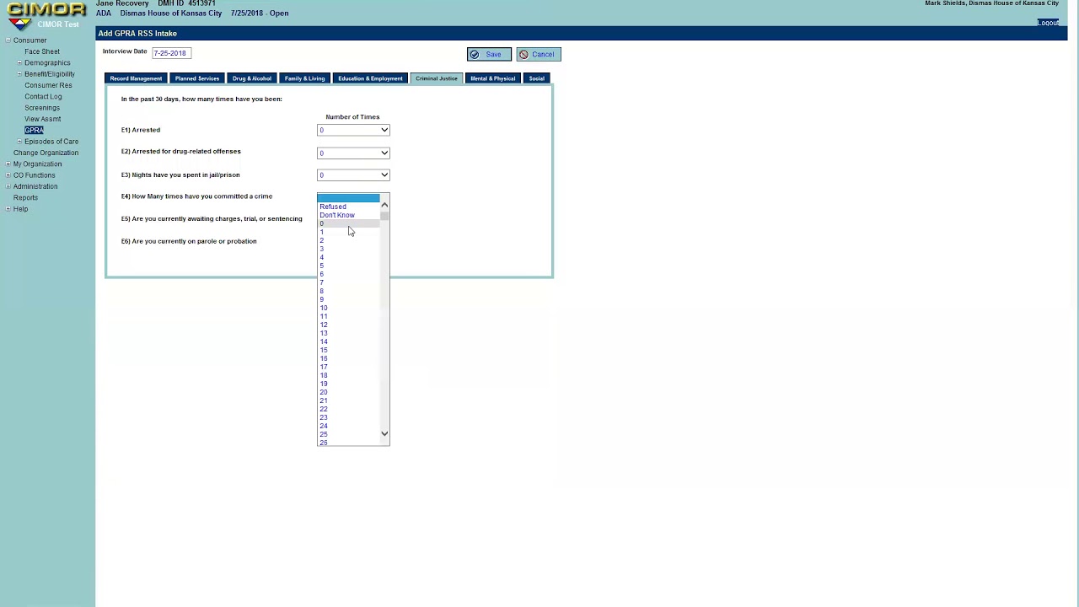Open the Family & Living tab
The width and height of the screenshot is (1079, 607).
pyautogui.click(x=304, y=78)
